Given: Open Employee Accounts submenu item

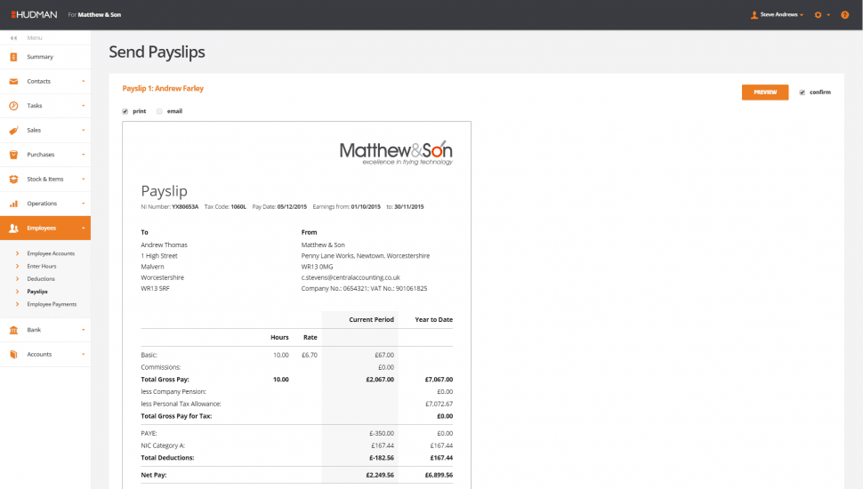Looking at the screenshot, I should click(x=51, y=254).
